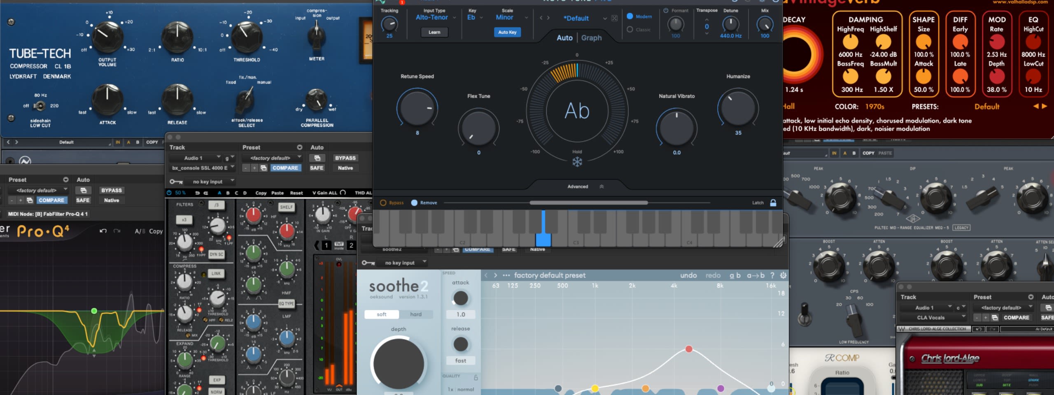
Task: Click the previous preset arrow in ValhallaVintageVerb
Action: [x=1036, y=106]
